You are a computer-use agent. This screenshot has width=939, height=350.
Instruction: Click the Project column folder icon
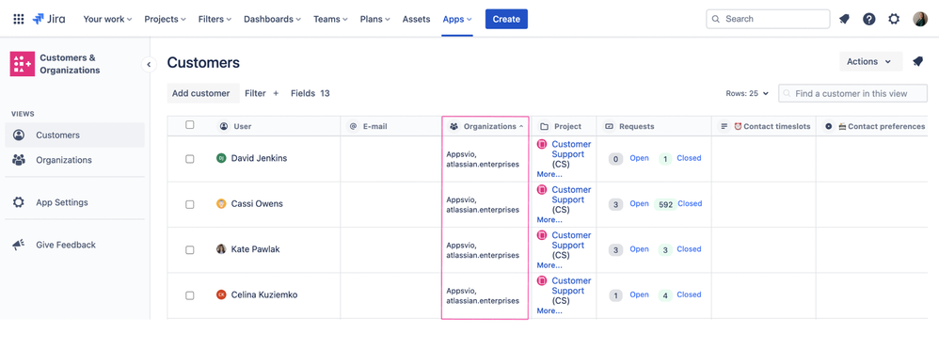pyautogui.click(x=545, y=126)
